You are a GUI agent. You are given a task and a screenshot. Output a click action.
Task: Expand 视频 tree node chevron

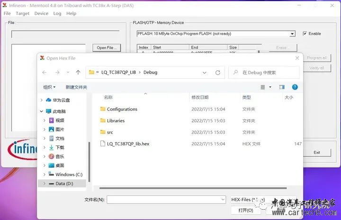pos(45,120)
